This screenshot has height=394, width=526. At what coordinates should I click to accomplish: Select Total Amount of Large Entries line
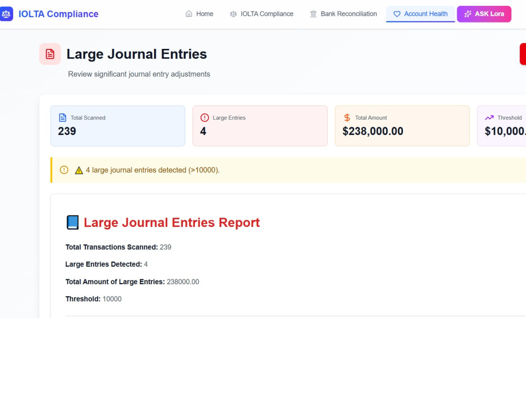[x=132, y=282]
